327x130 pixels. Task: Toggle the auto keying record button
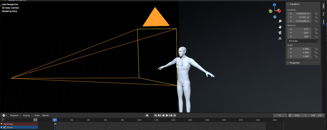(x=147, y=115)
